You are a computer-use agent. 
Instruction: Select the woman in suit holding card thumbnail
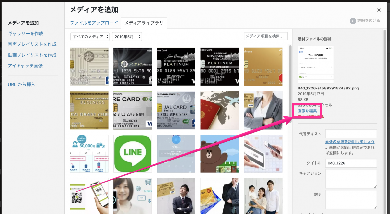coord(263,110)
